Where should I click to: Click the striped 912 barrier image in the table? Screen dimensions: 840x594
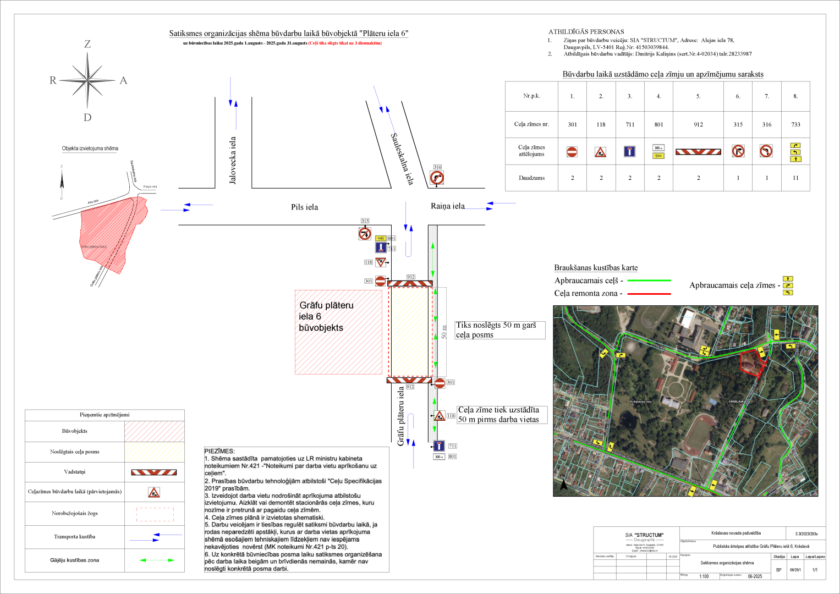pyautogui.click(x=698, y=152)
